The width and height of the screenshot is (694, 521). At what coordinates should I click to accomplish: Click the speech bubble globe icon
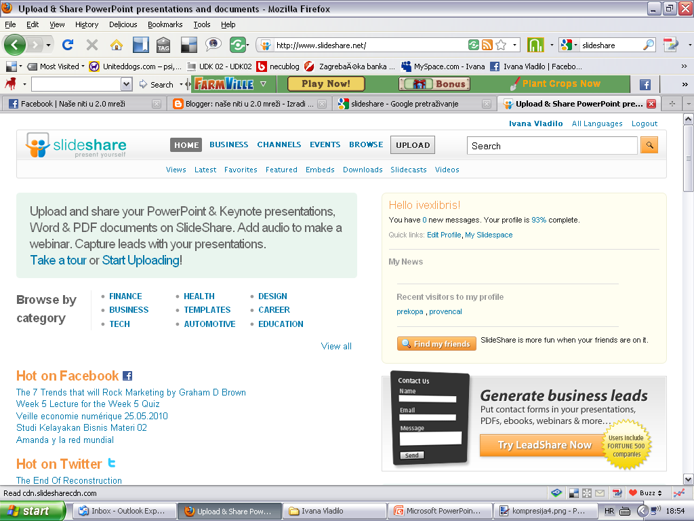(213, 44)
